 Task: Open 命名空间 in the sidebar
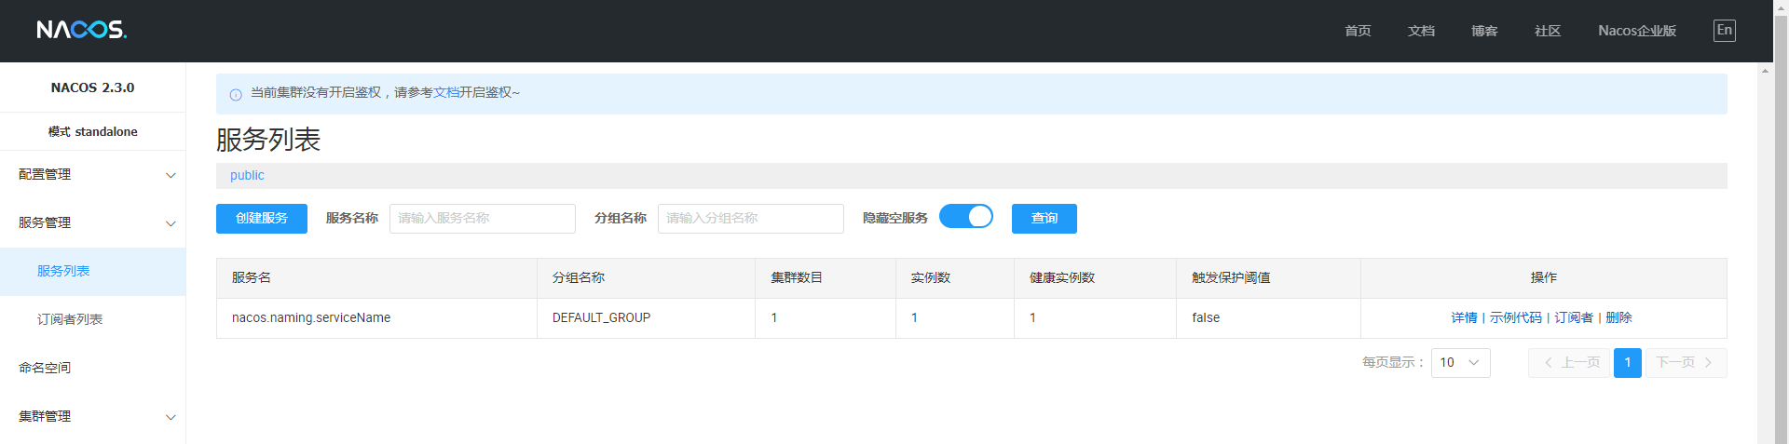(45, 368)
